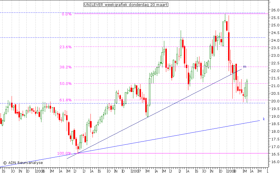Click the 25.5 price axis label
This screenshot has width=280, height=173.
[x=275, y=18]
